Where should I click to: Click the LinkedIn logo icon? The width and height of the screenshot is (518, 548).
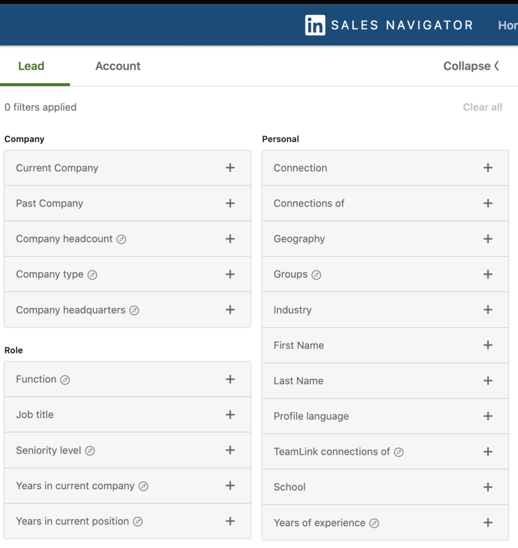click(315, 25)
